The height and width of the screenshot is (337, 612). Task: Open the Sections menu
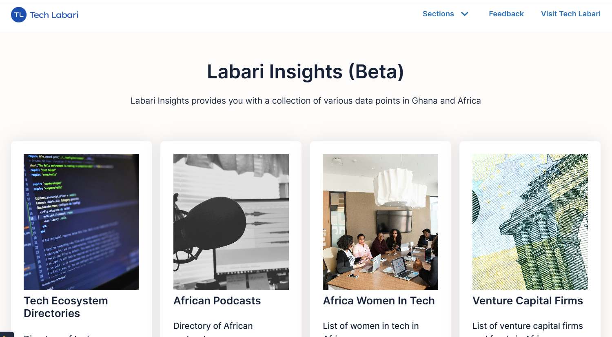coord(438,14)
